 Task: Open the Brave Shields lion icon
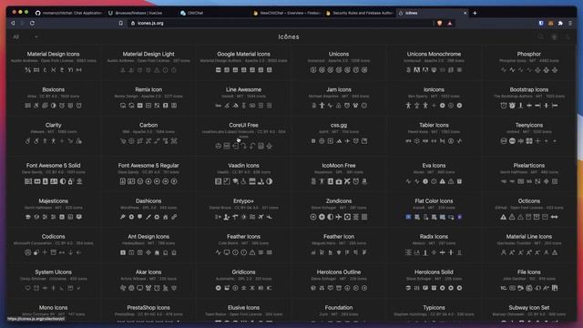tap(440, 23)
